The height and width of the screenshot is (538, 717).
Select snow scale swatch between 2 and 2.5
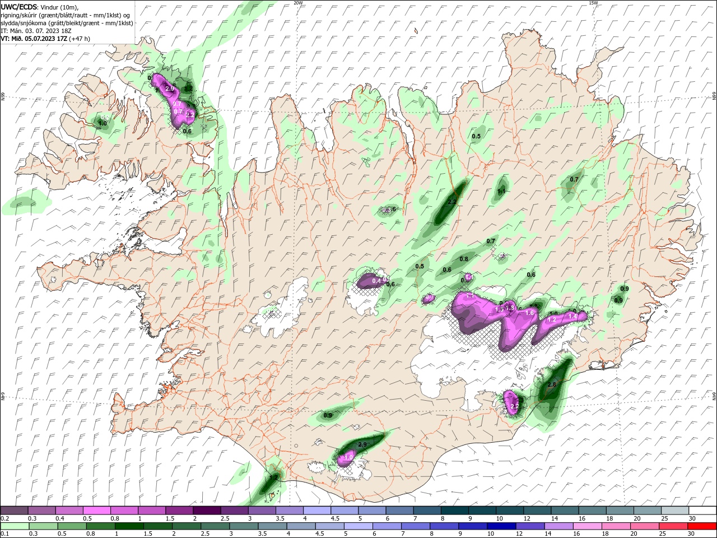click(207, 511)
